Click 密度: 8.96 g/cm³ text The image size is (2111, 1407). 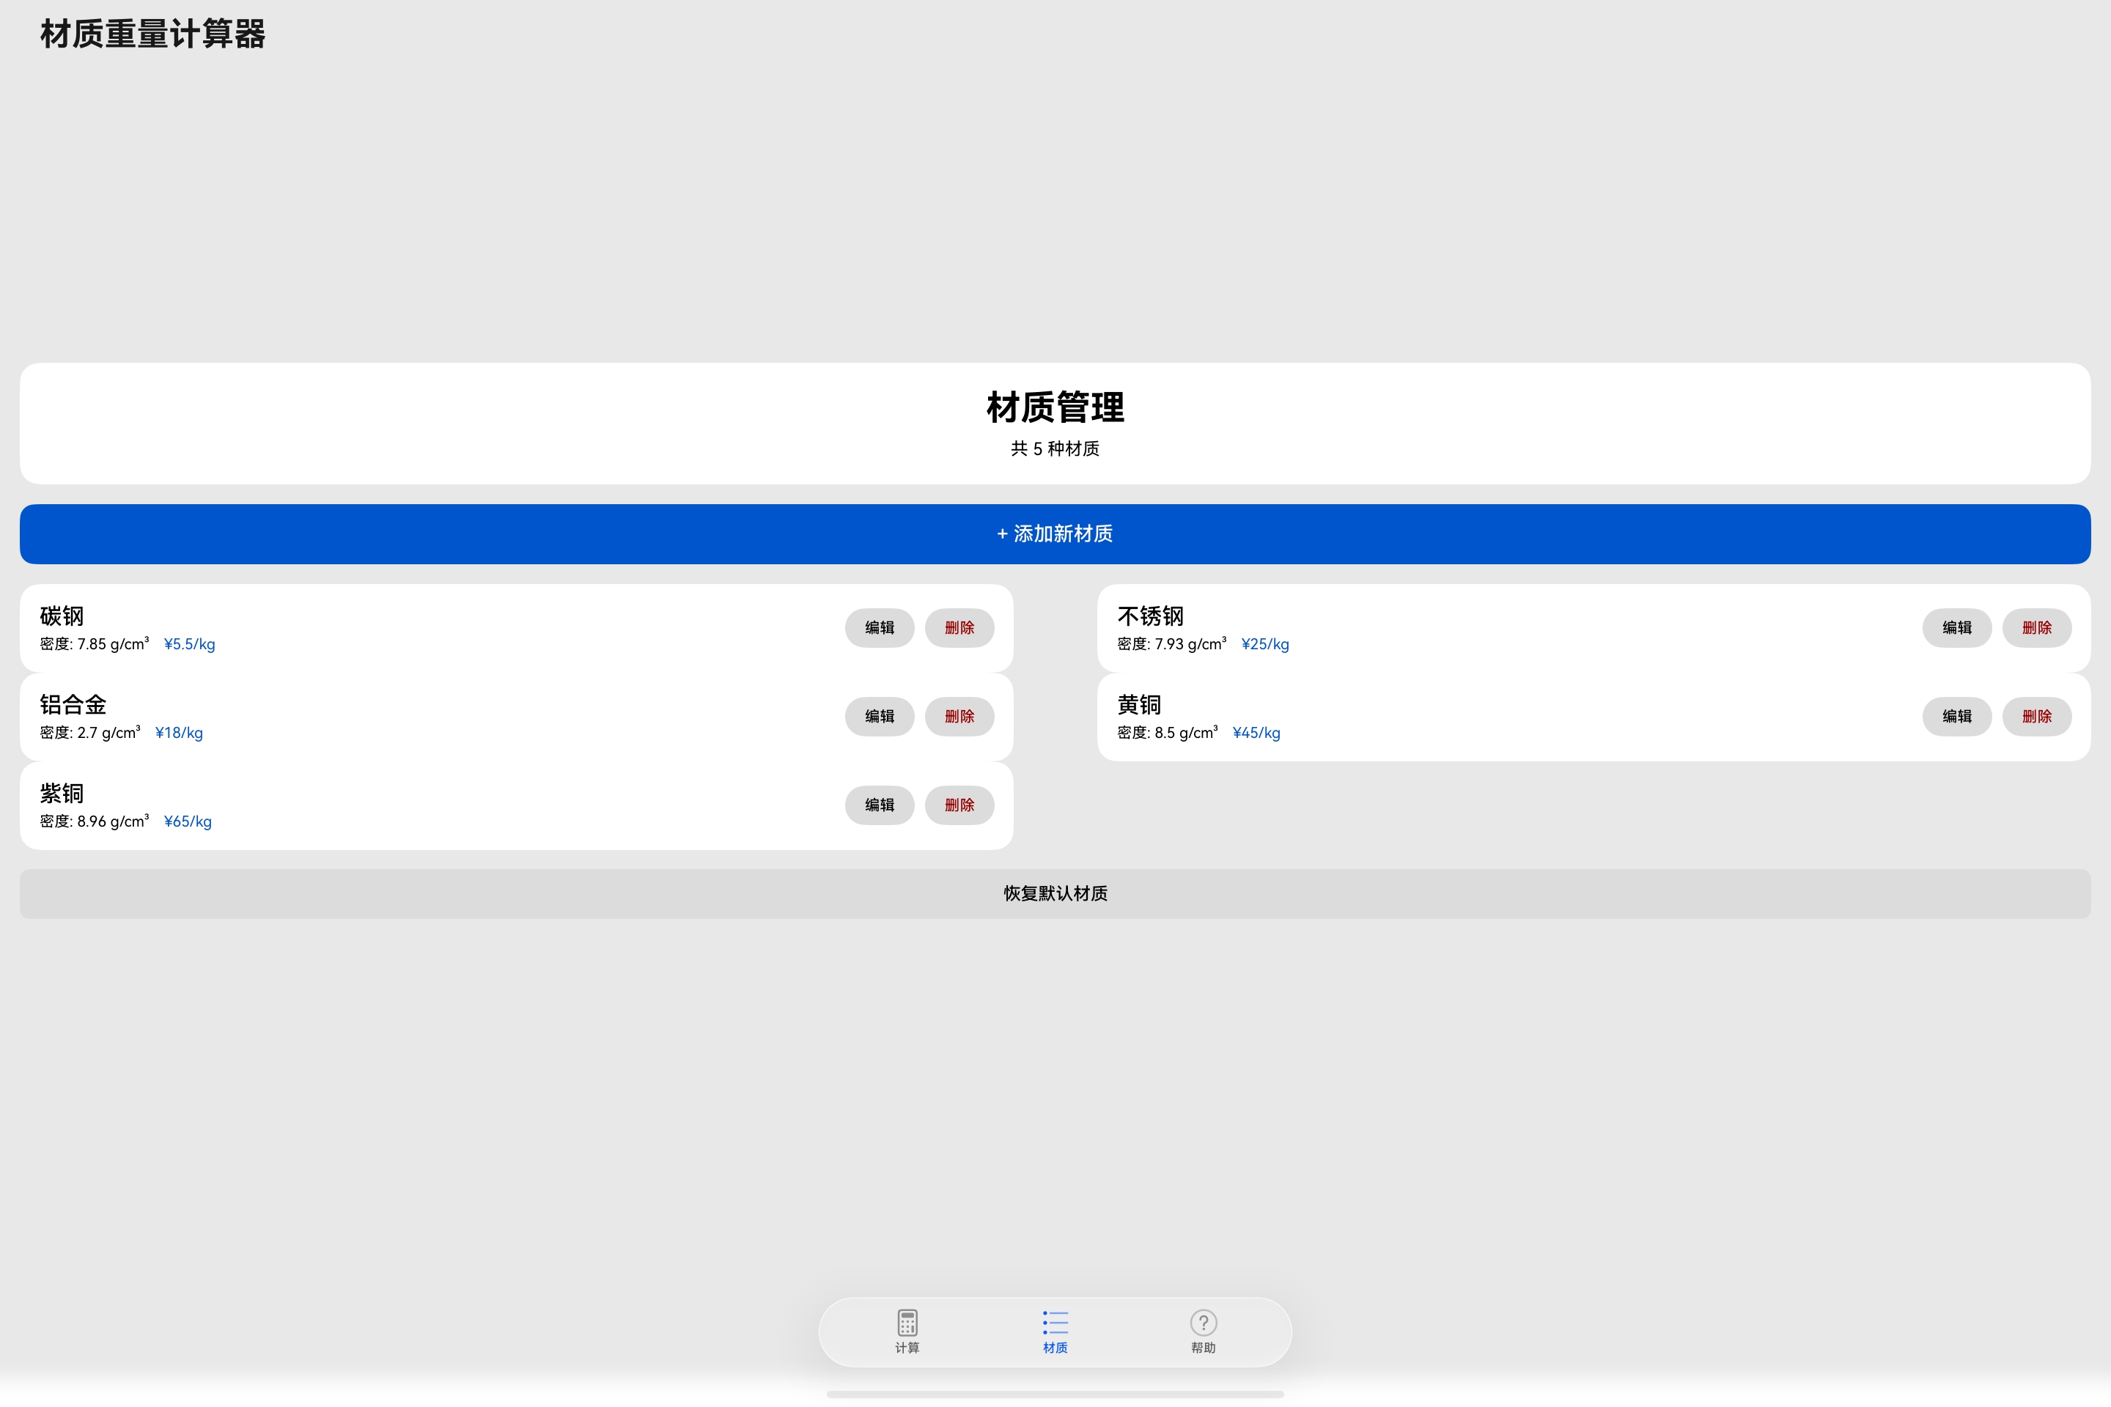click(x=95, y=822)
